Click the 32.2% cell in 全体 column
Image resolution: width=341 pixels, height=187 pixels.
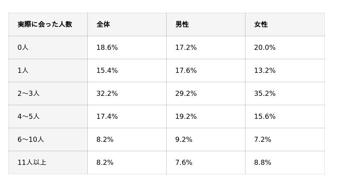(127, 94)
